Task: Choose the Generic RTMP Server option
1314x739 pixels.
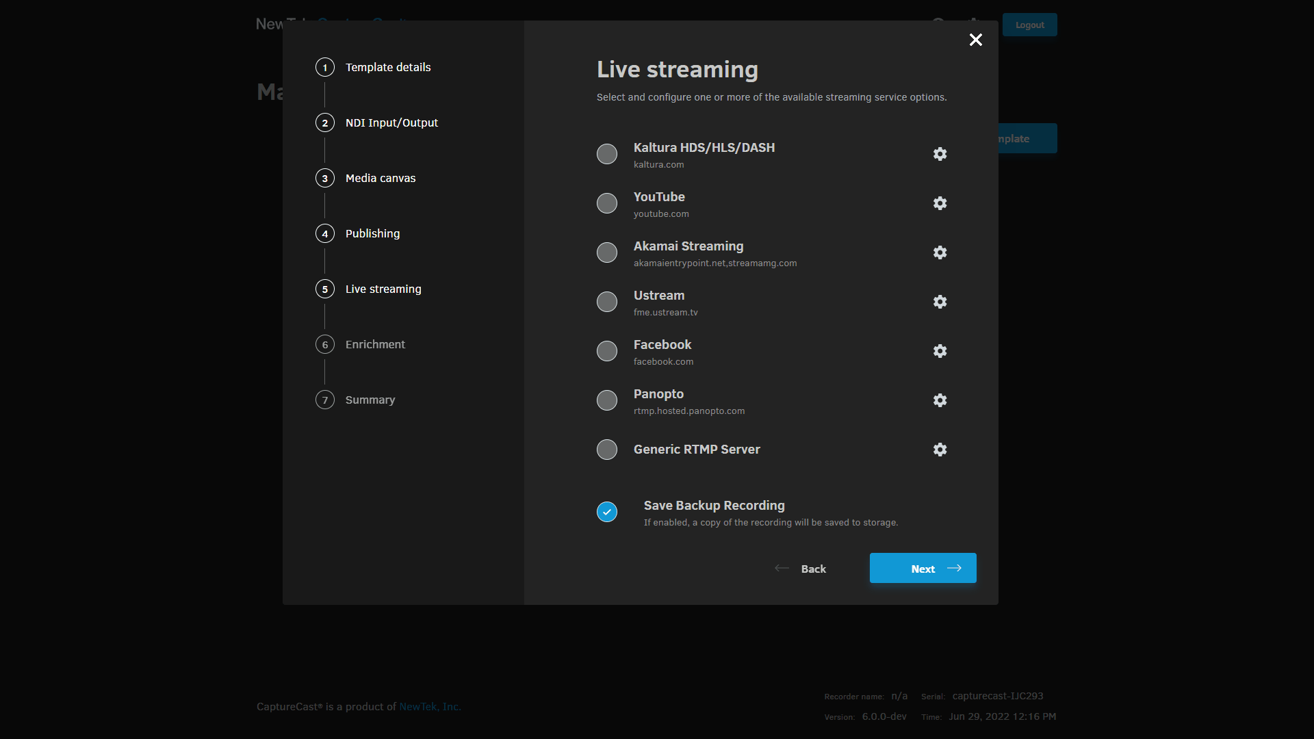Action: pos(606,450)
